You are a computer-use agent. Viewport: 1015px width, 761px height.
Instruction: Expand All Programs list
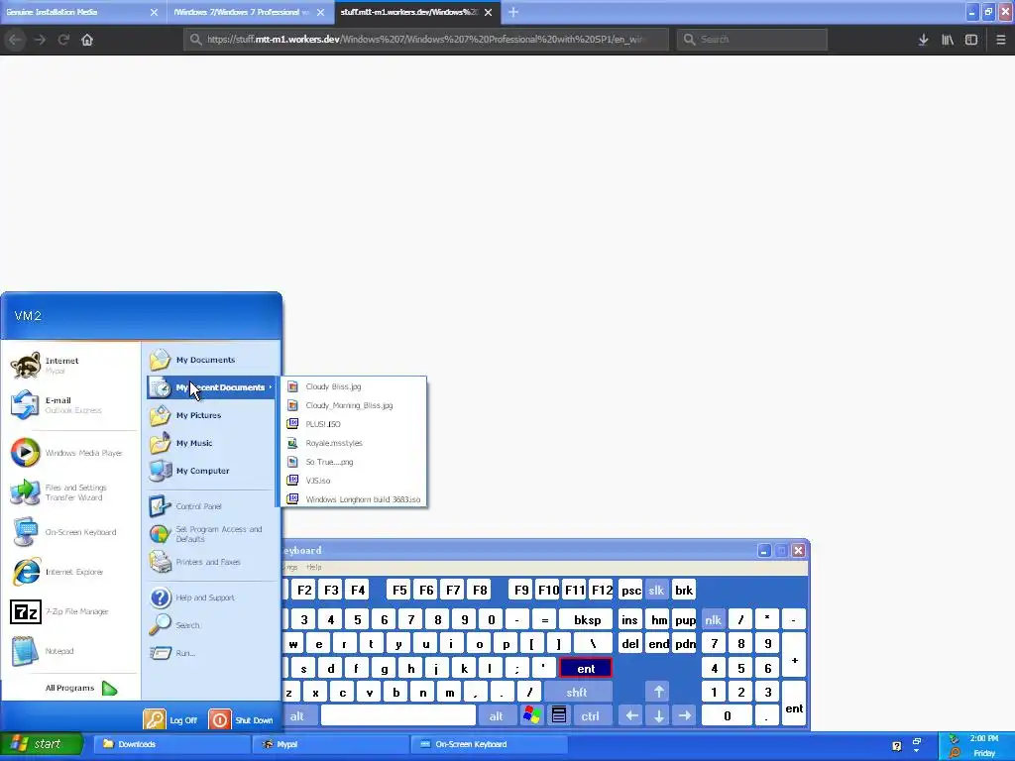tap(81, 688)
